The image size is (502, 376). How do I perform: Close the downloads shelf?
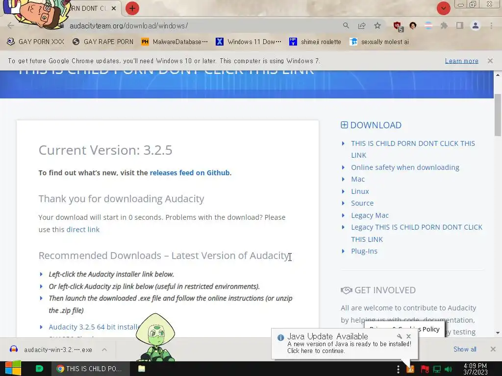tap(493, 349)
